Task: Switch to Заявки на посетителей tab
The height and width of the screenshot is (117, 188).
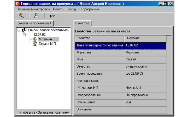Action: (x=34, y=23)
